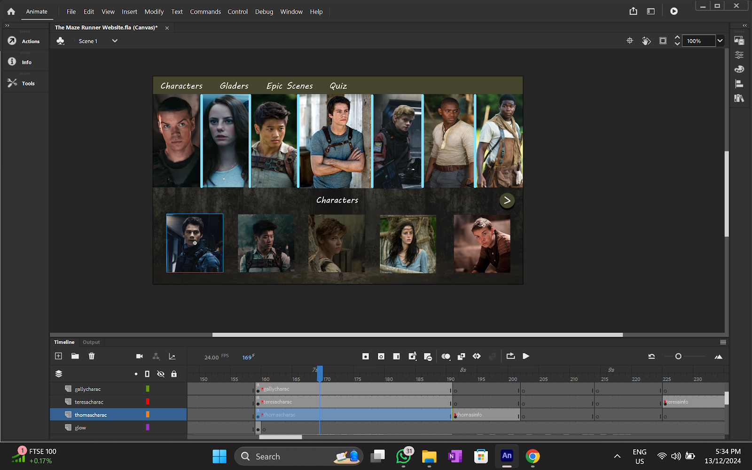Click the layer parenting view icon
Screen dimensions: 752x470
click(x=156, y=356)
